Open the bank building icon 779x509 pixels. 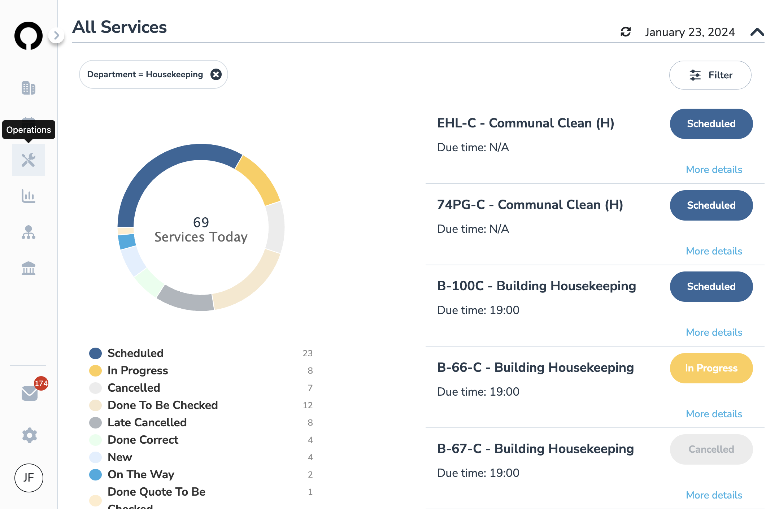coord(29,269)
